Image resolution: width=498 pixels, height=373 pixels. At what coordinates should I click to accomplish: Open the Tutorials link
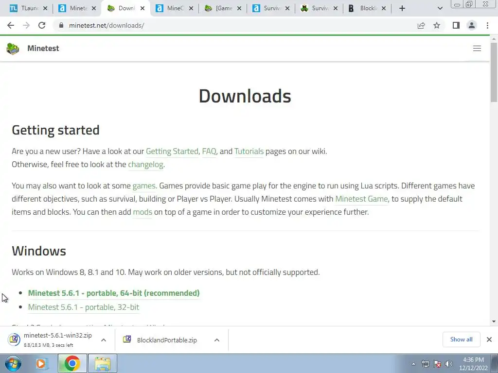click(x=249, y=152)
